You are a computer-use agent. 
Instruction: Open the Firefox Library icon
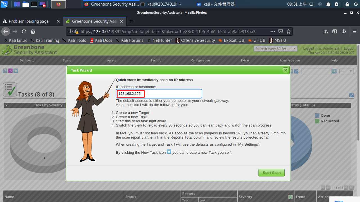click(x=326, y=31)
